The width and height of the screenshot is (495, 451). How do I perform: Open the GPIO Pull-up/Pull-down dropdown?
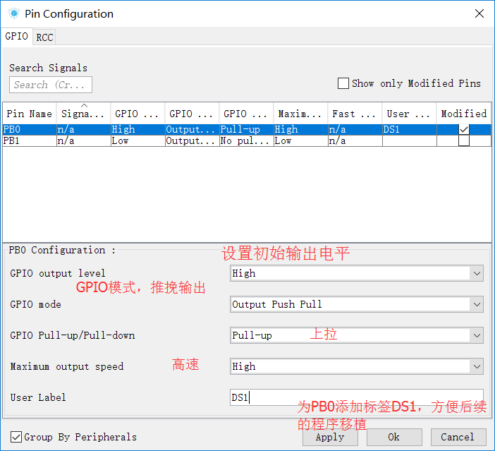[356, 335]
